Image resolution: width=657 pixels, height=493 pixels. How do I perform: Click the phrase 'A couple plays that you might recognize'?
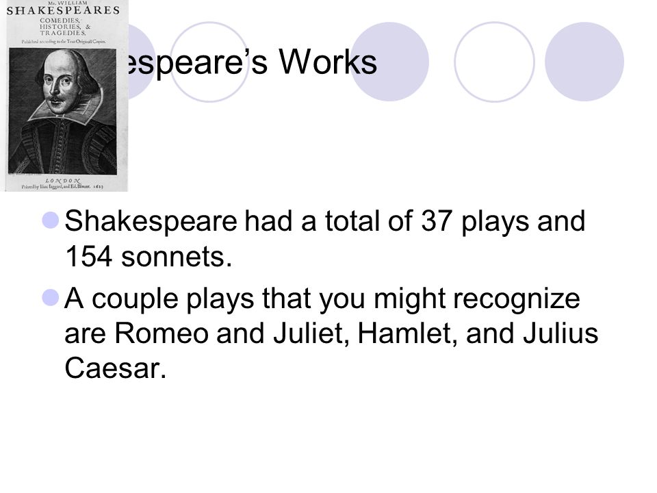(322, 299)
